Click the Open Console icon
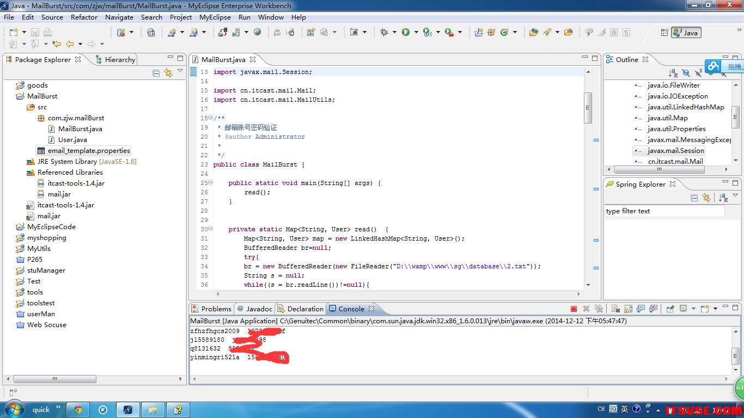The image size is (744, 418). coord(705,309)
